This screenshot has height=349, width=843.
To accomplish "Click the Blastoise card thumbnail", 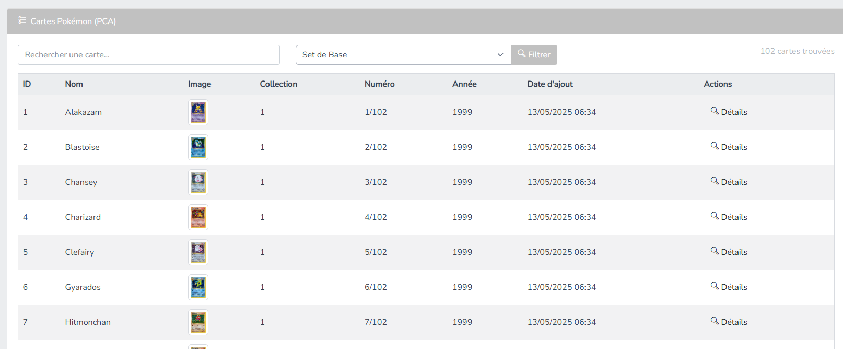I will pos(198,147).
